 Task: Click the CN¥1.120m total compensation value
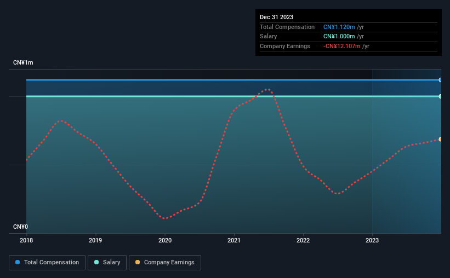339,27
